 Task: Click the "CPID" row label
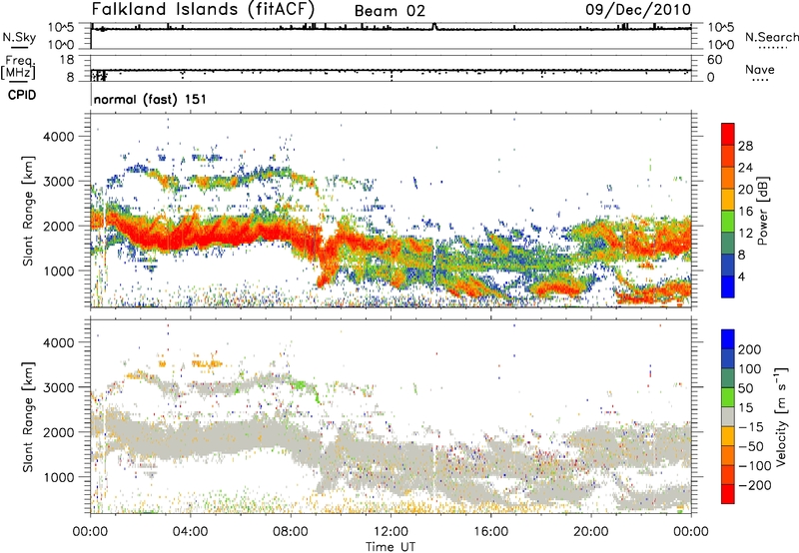click(x=22, y=95)
